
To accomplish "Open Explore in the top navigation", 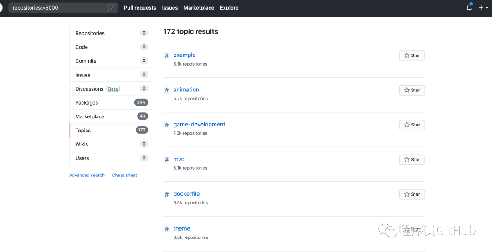I will point(229,8).
